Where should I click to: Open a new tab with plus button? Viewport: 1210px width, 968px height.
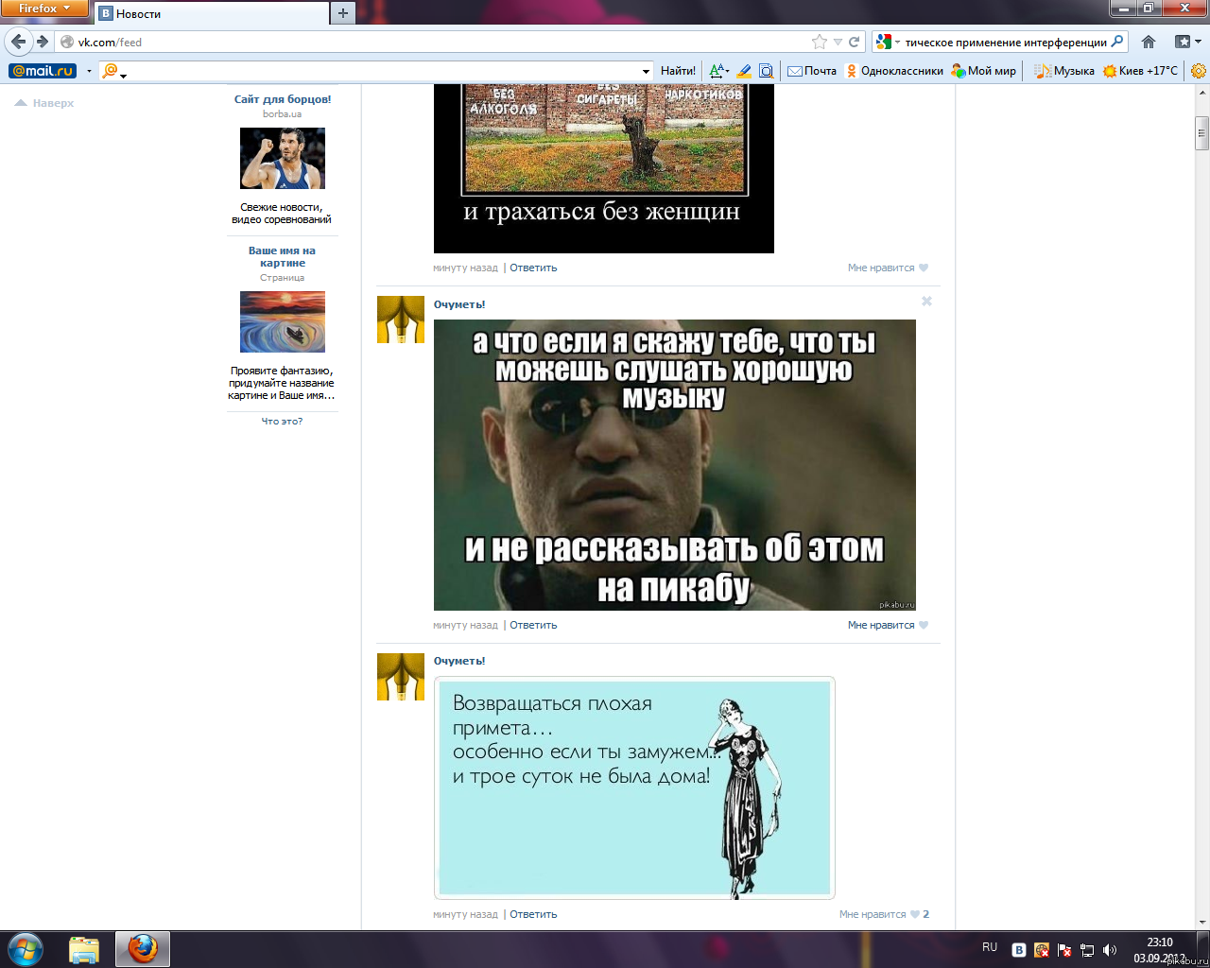click(x=343, y=13)
